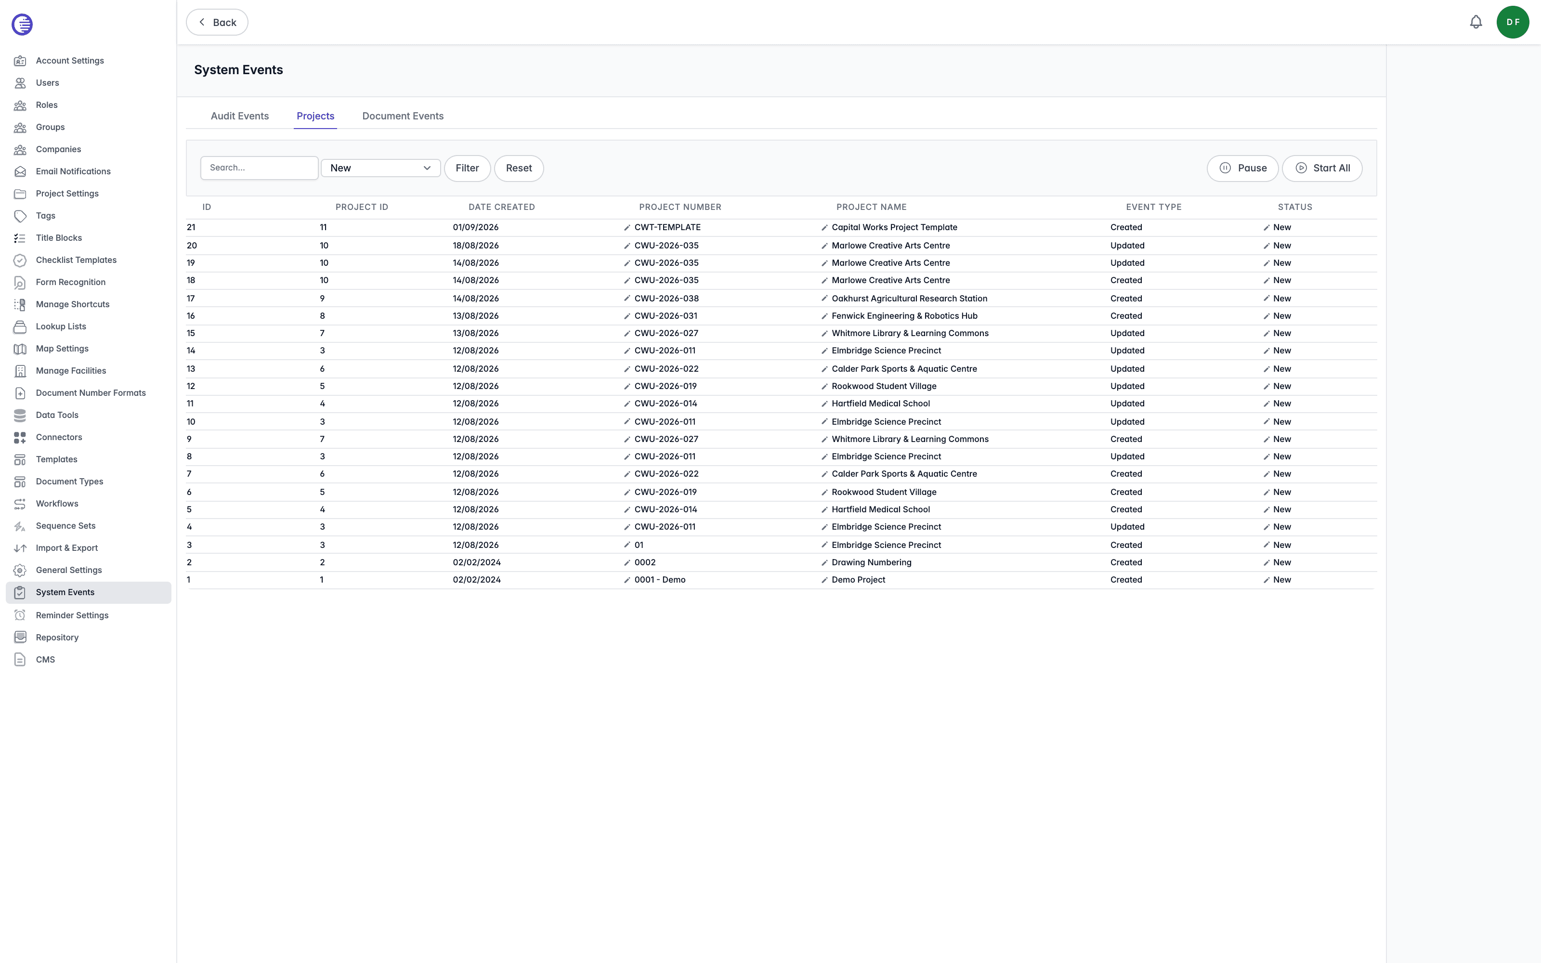Select the Projects tab
This screenshot has height=963, width=1541.
(x=315, y=116)
